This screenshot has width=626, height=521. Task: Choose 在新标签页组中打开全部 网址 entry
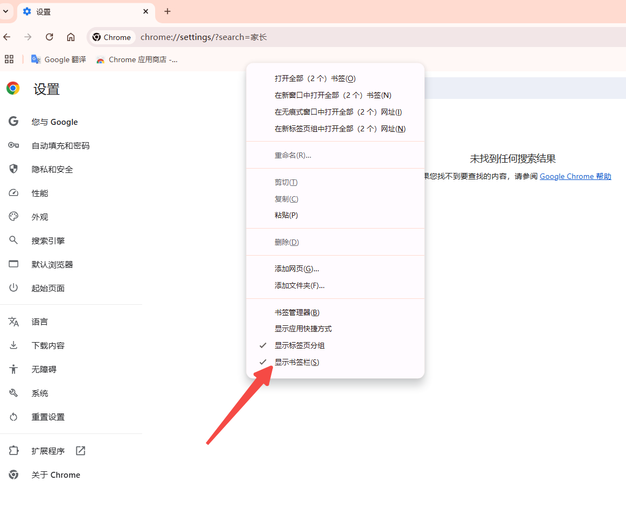point(335,129)
